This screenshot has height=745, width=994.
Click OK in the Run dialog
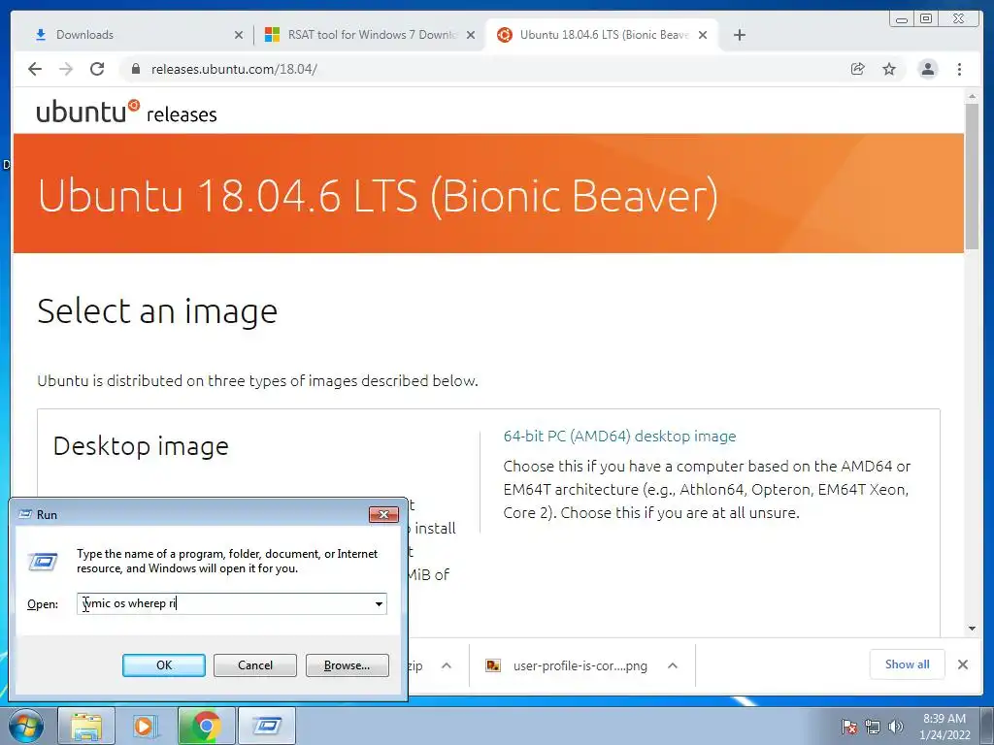coord(163,665)
